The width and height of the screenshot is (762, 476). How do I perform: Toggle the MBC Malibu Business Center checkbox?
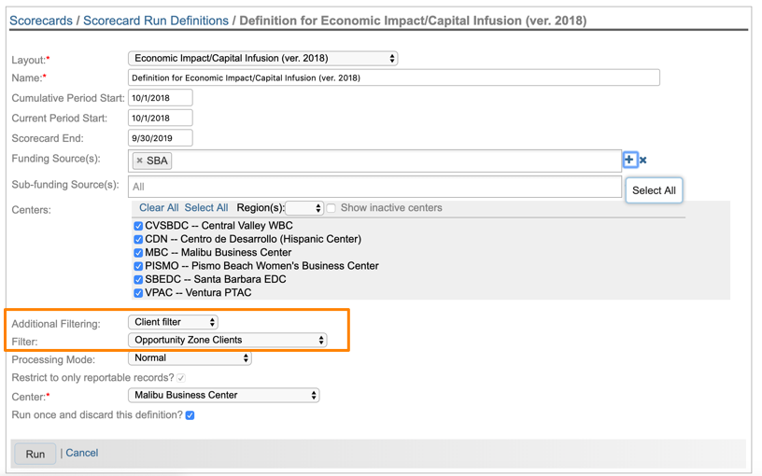138,253
